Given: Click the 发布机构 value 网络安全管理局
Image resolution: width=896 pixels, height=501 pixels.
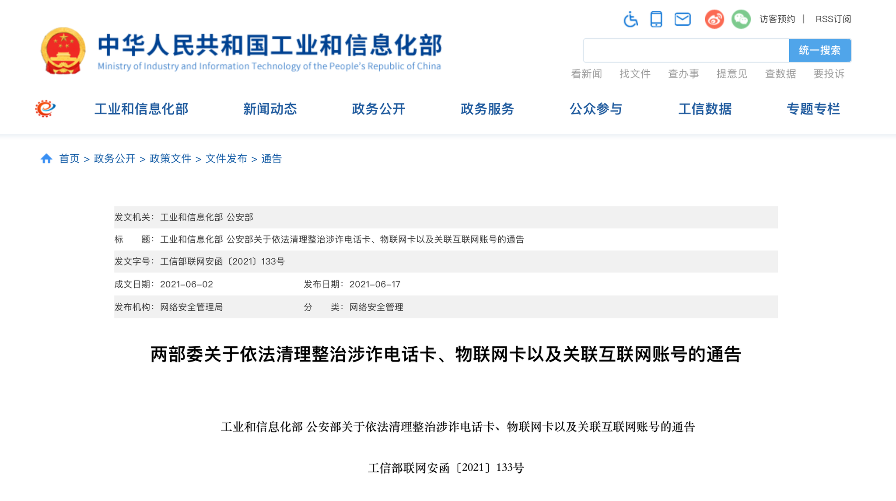Looking at the screenshot, I should (191, 307).
